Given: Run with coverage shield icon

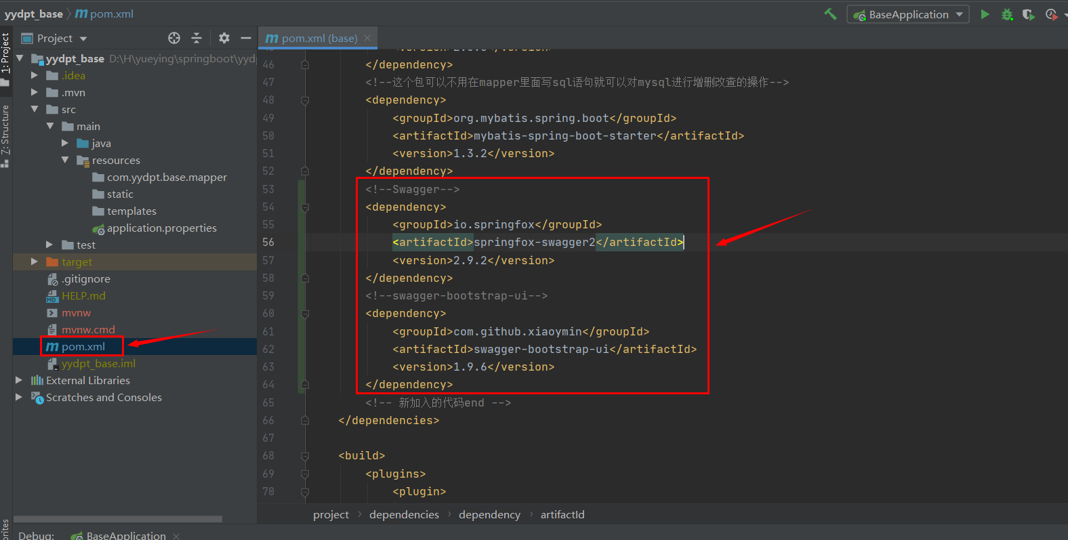Looking at the screenshot, I should [x=1029, y=14].
